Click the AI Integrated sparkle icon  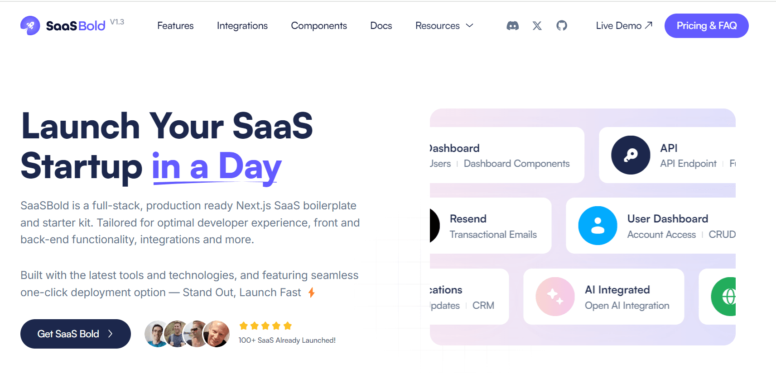point(555,297)
